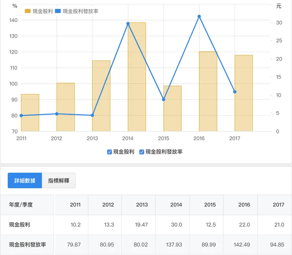The width and height of the screenshot is (292, 255).
Task: Click the 2016 payout ratio peak point
Action: (199, 17)
